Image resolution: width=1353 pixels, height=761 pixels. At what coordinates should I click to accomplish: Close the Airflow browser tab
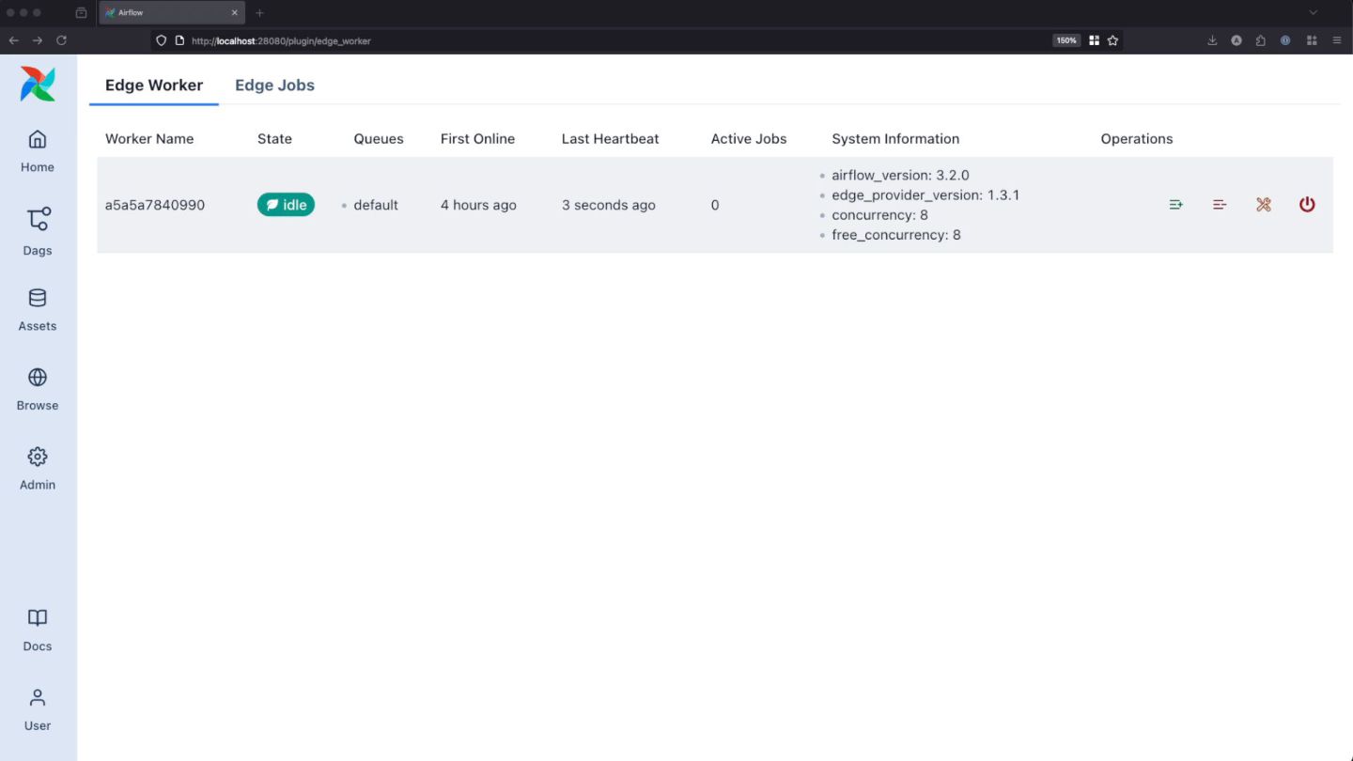click(234, 13)
